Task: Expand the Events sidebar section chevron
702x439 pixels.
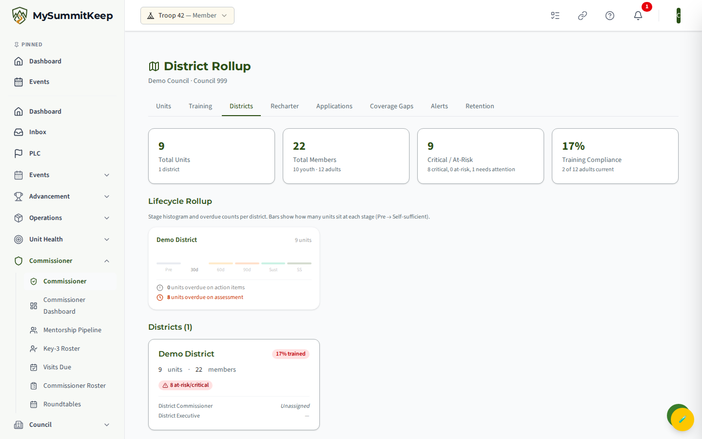Action: [107, 175]
